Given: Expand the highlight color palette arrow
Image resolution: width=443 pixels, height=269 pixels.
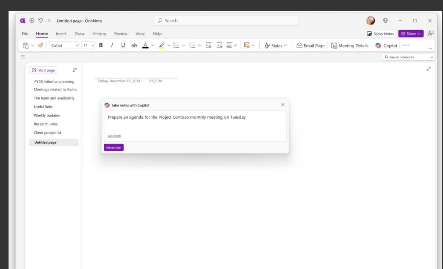Looking at the screenshot, I should pos(168,45).
